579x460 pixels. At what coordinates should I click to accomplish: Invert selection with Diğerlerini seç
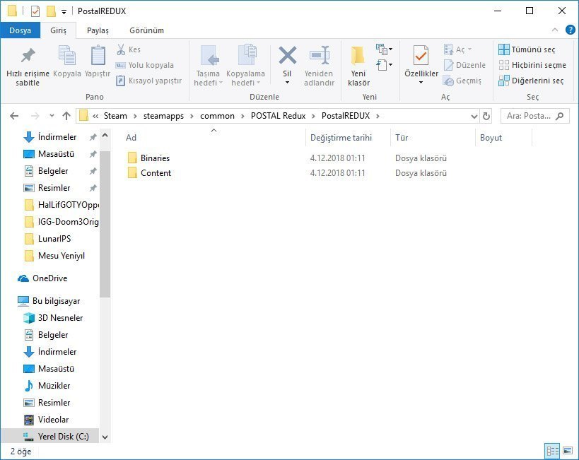[531, 81]
